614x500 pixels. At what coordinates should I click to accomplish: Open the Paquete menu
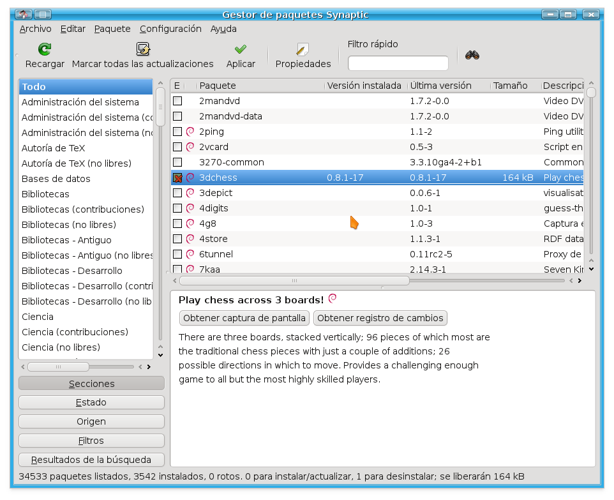(x=112, y=29)
